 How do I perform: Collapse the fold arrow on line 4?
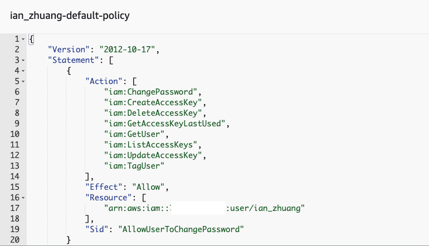coord(23,70)
